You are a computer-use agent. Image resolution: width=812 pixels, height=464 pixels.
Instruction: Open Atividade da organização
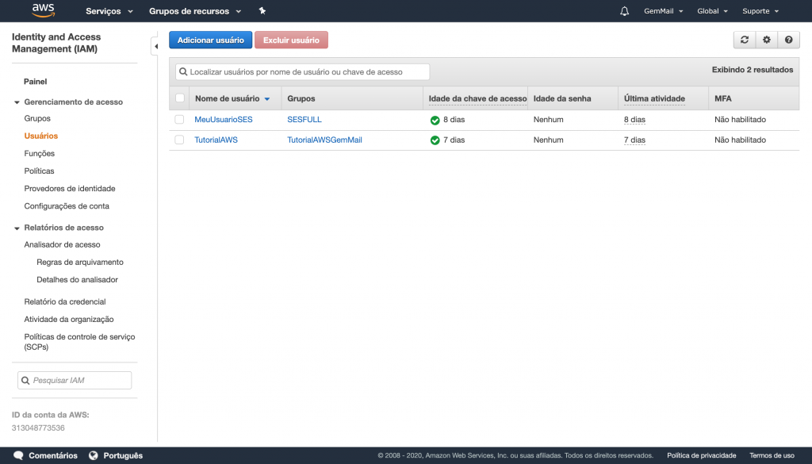point(69,319)
